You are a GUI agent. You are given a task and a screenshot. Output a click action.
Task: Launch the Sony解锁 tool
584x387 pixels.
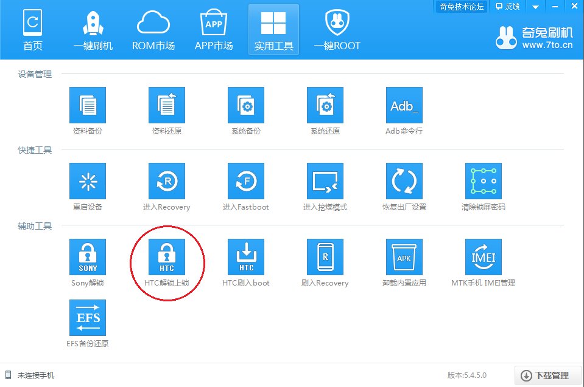click(x=88, y=257)
